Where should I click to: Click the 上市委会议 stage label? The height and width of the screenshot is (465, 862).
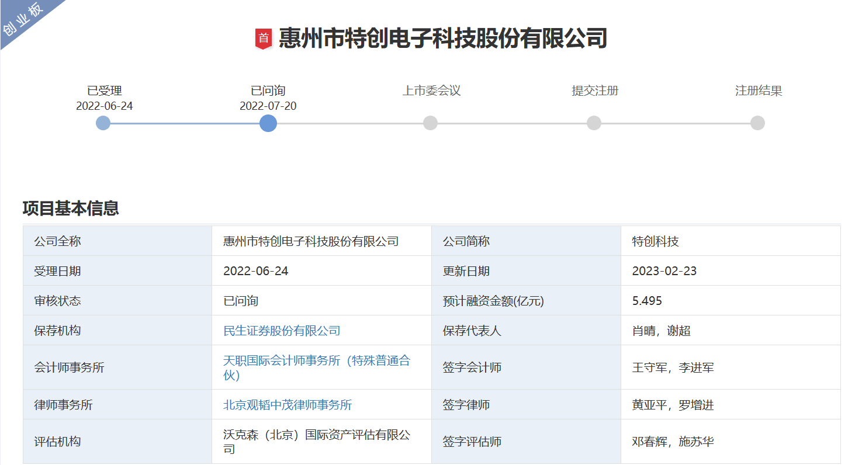[x=431, y=91]
